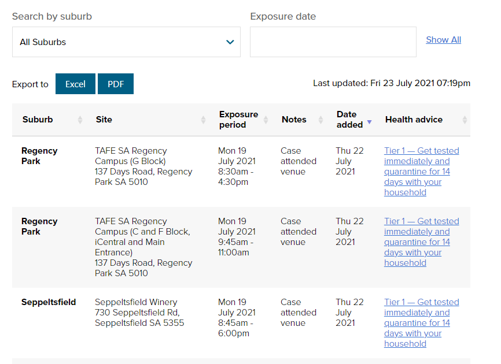Viewport: 501px width, 364px height.
Task: Expand the suburb selector chevron
Action: 229,42
